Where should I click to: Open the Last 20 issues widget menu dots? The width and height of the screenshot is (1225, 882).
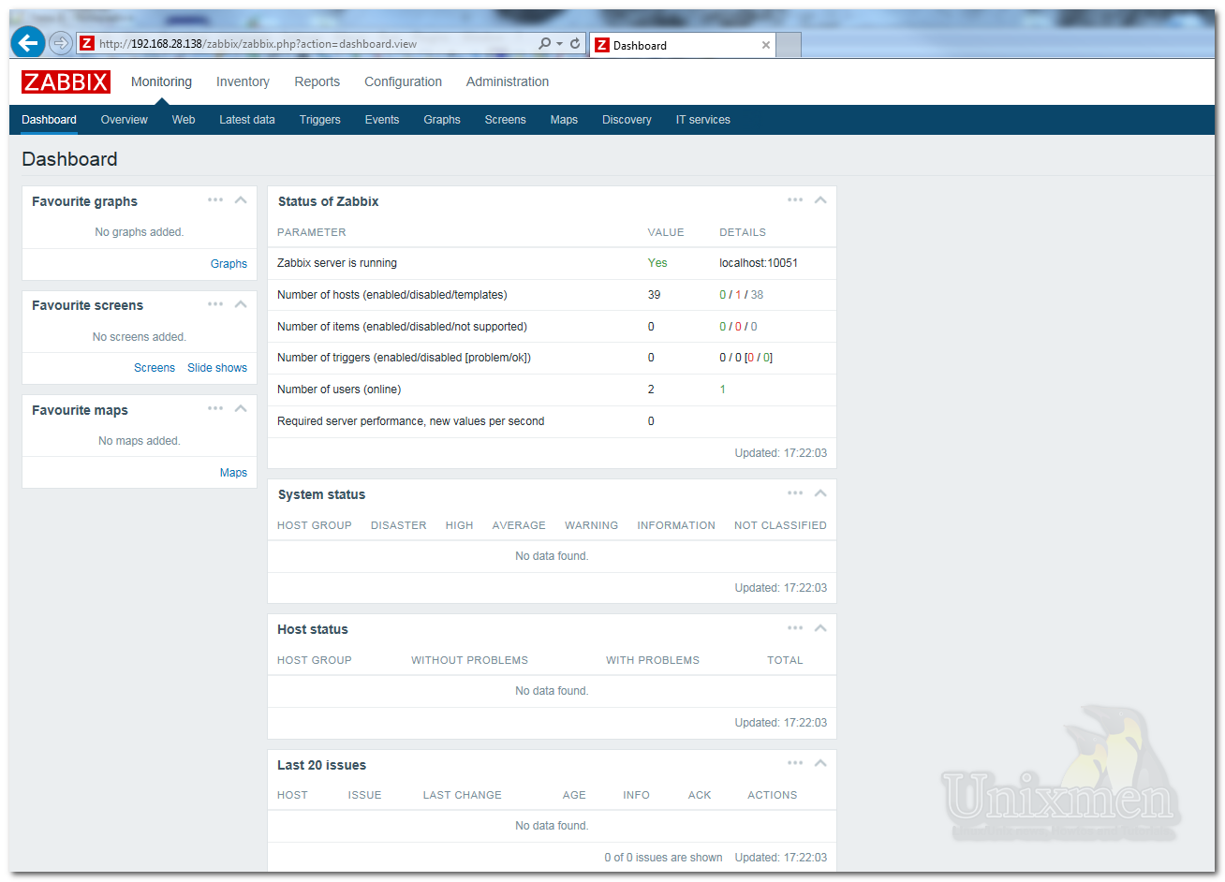[x=795, y=763]
